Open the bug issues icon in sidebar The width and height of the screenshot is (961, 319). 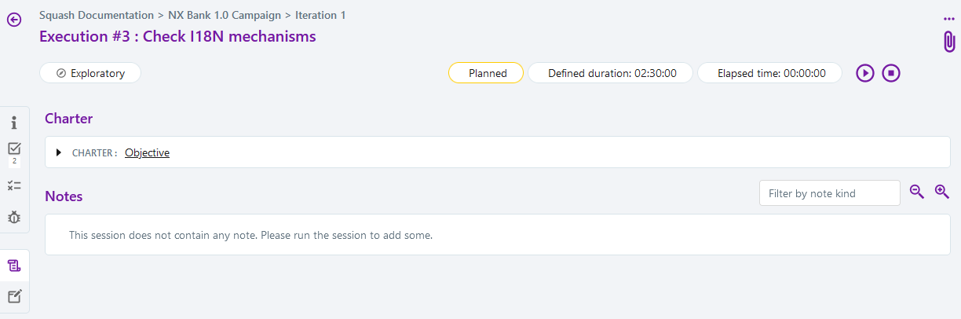(x=14, y=217)
